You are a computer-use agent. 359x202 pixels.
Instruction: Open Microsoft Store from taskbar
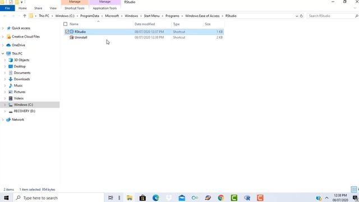[142, 198]
